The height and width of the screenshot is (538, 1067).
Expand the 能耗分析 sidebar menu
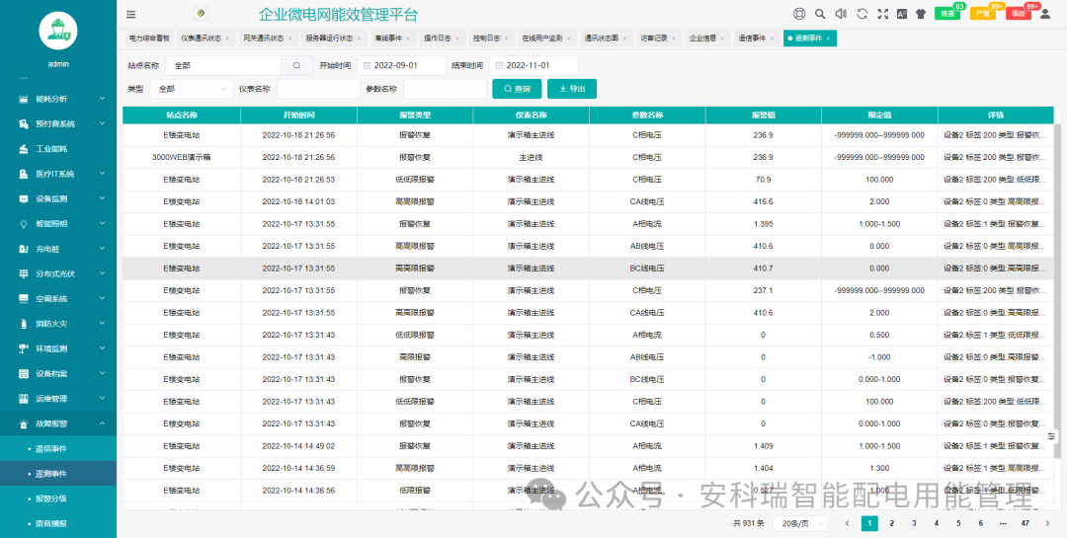click(x=58, y=99)
